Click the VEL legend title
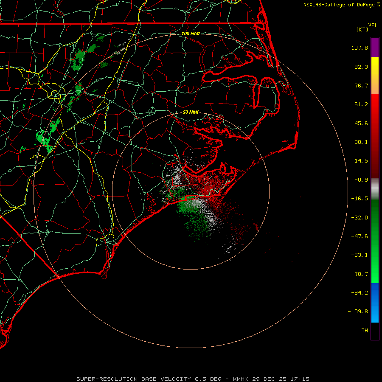The image size is (382, 382). [373, 25]
